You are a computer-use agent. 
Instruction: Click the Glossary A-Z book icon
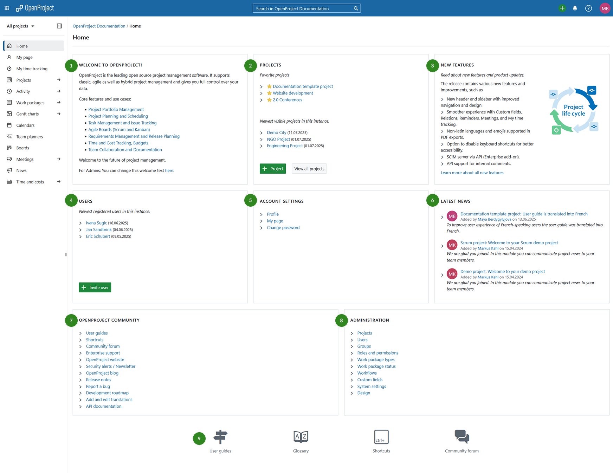pos(301,437)
